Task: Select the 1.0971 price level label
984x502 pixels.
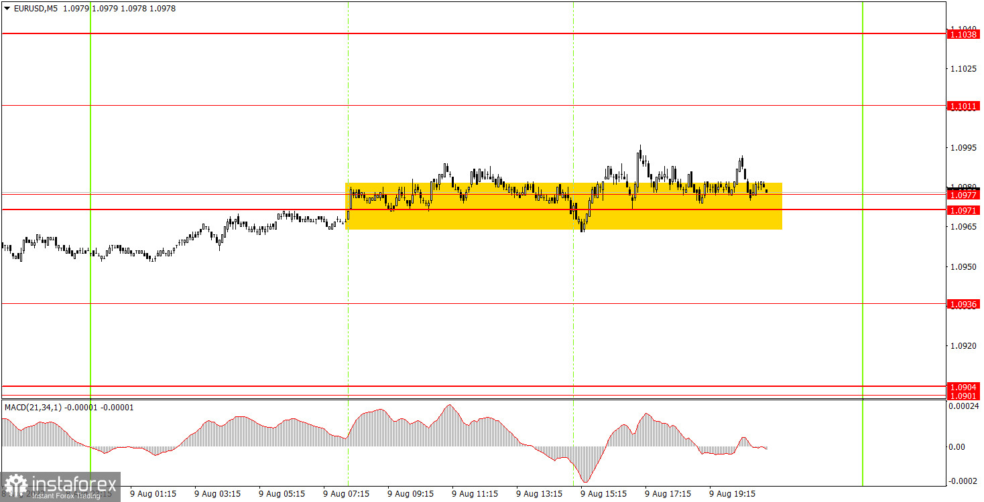Action: [x=964, y=210]
